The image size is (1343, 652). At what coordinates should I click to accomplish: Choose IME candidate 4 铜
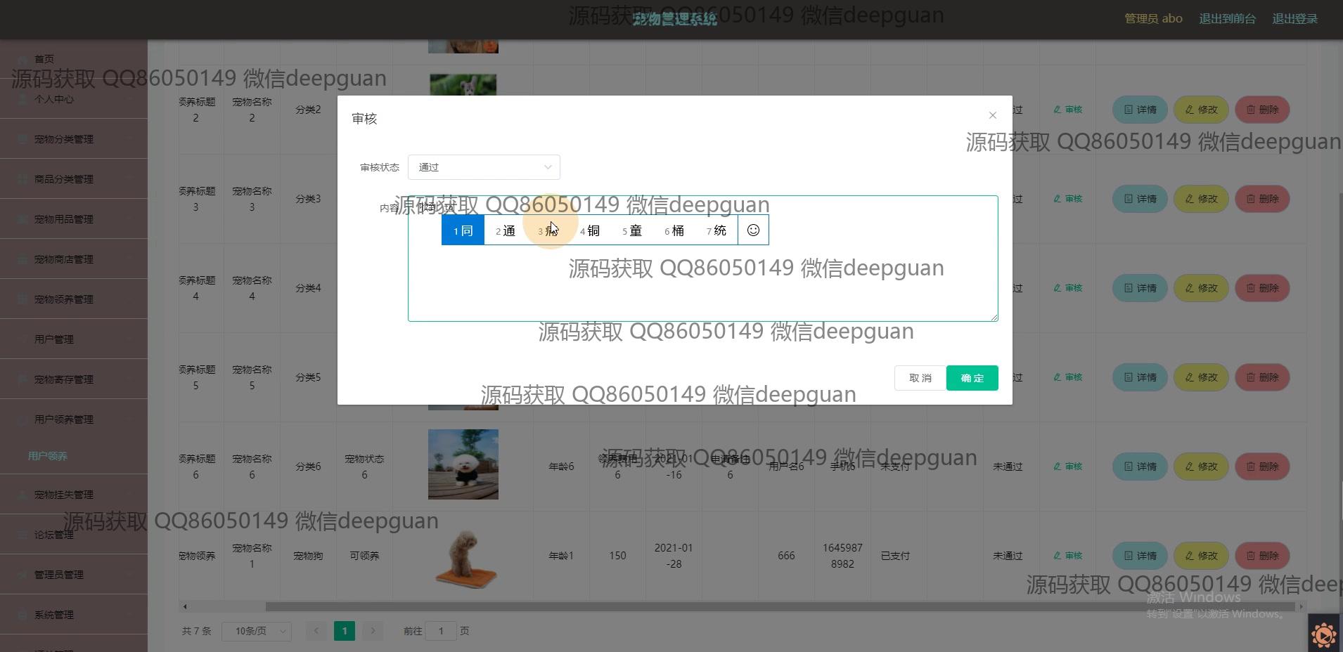tap(590, 230)
